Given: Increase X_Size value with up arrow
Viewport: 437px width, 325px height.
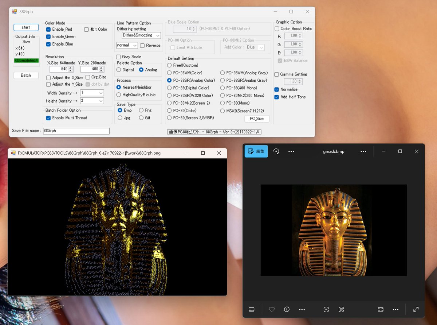Looking at the screenshot, I should pos(70,67).
